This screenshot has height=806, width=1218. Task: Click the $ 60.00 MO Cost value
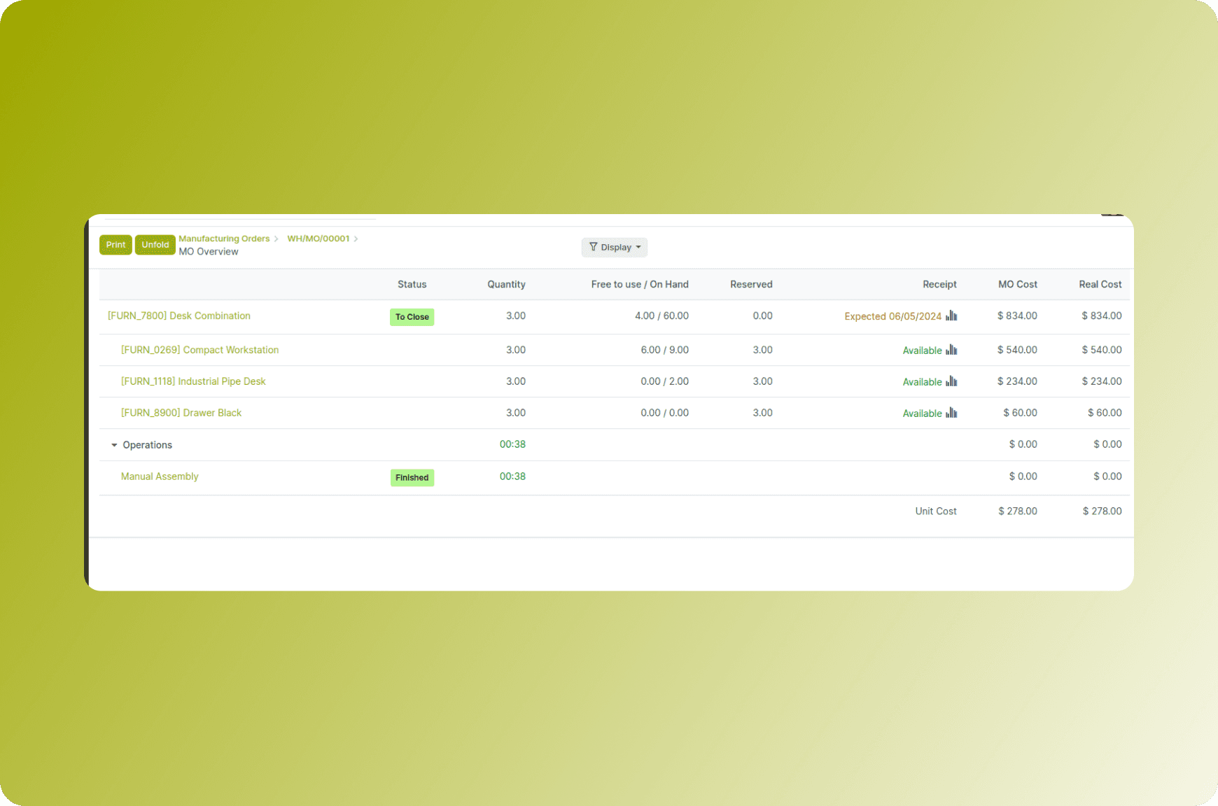pos(1020,413)
